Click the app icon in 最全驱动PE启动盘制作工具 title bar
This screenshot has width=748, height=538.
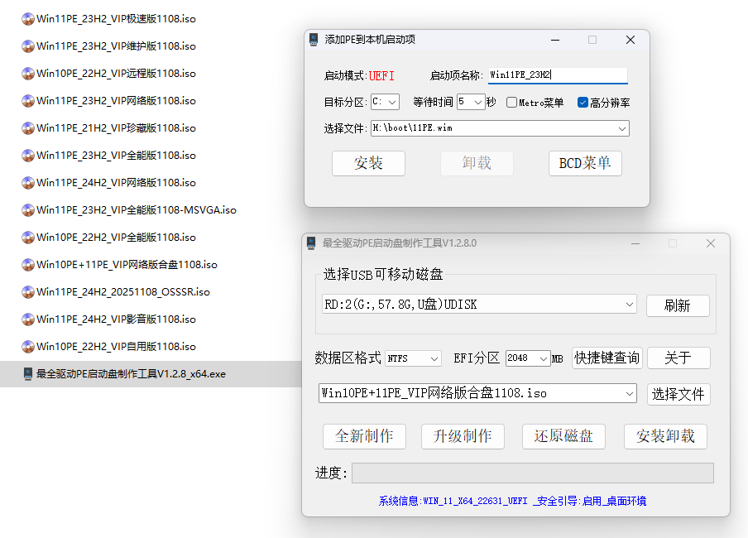pyautogui.click(x=311, y=243)
